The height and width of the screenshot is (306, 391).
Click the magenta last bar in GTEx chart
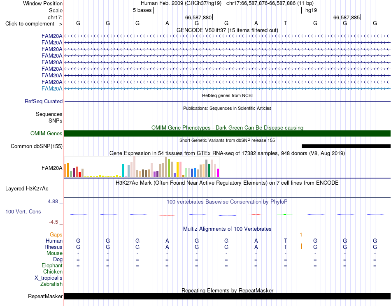click(x=218, y=173)
